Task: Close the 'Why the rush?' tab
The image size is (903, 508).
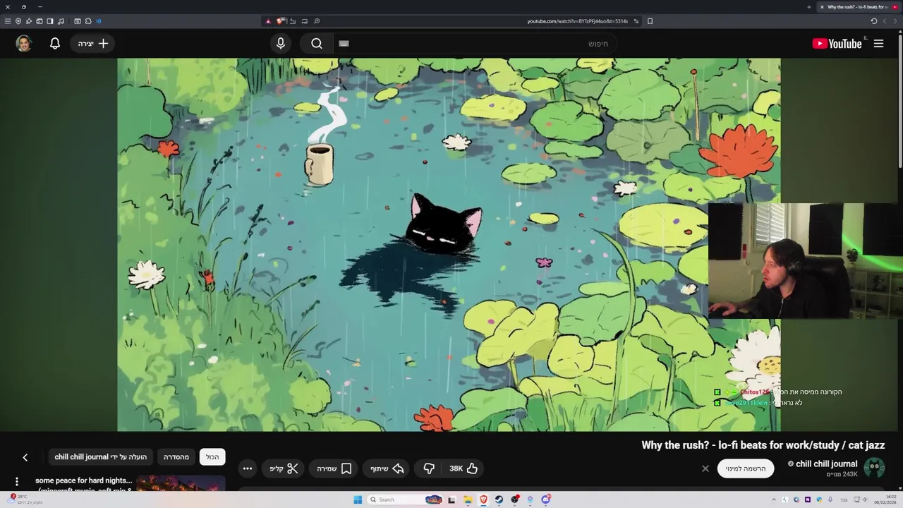Action: coord(822,7)
